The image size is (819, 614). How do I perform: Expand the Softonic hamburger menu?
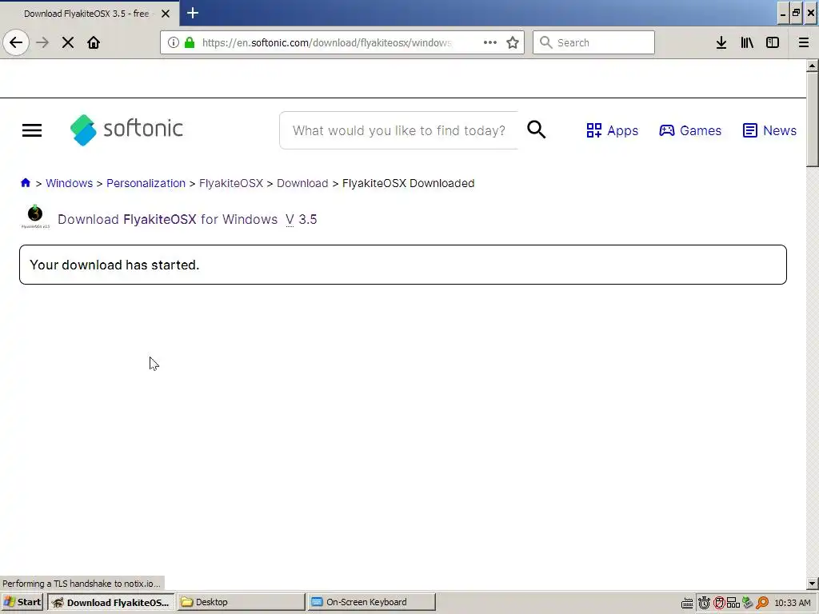[x=32, y=130]
